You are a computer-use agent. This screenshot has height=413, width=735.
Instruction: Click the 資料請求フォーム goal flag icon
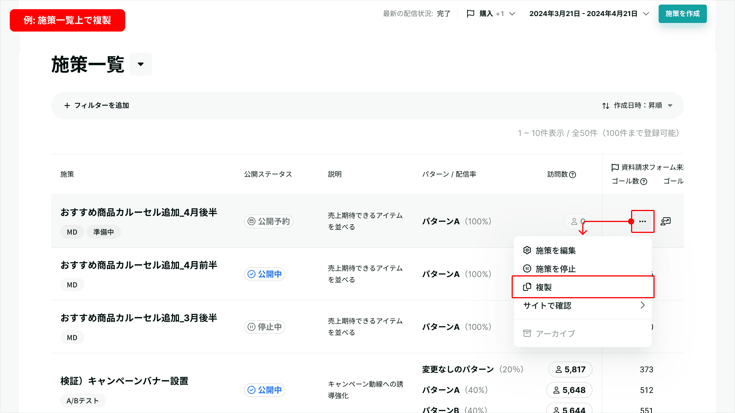[x=615, y=167]
